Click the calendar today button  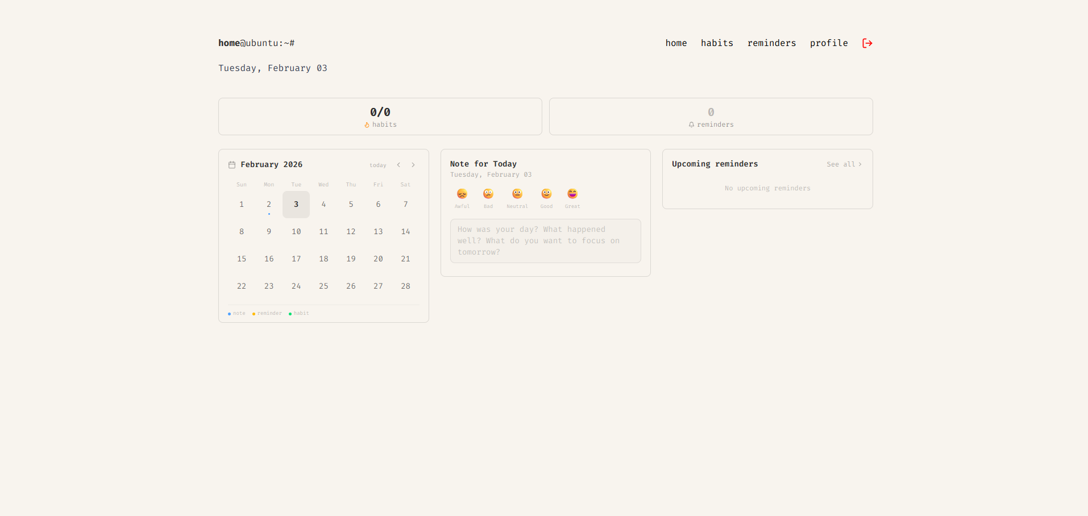[x=377, y=165]
